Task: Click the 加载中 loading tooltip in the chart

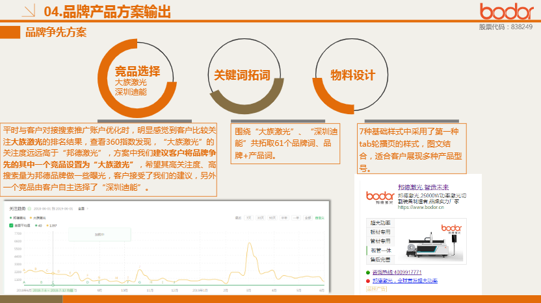Action: point(99,235)
